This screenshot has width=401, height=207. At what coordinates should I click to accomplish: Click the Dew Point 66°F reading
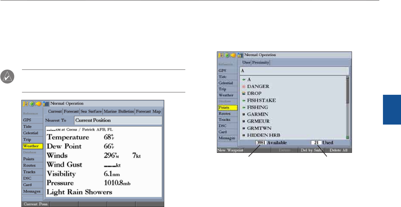[81, 147]
